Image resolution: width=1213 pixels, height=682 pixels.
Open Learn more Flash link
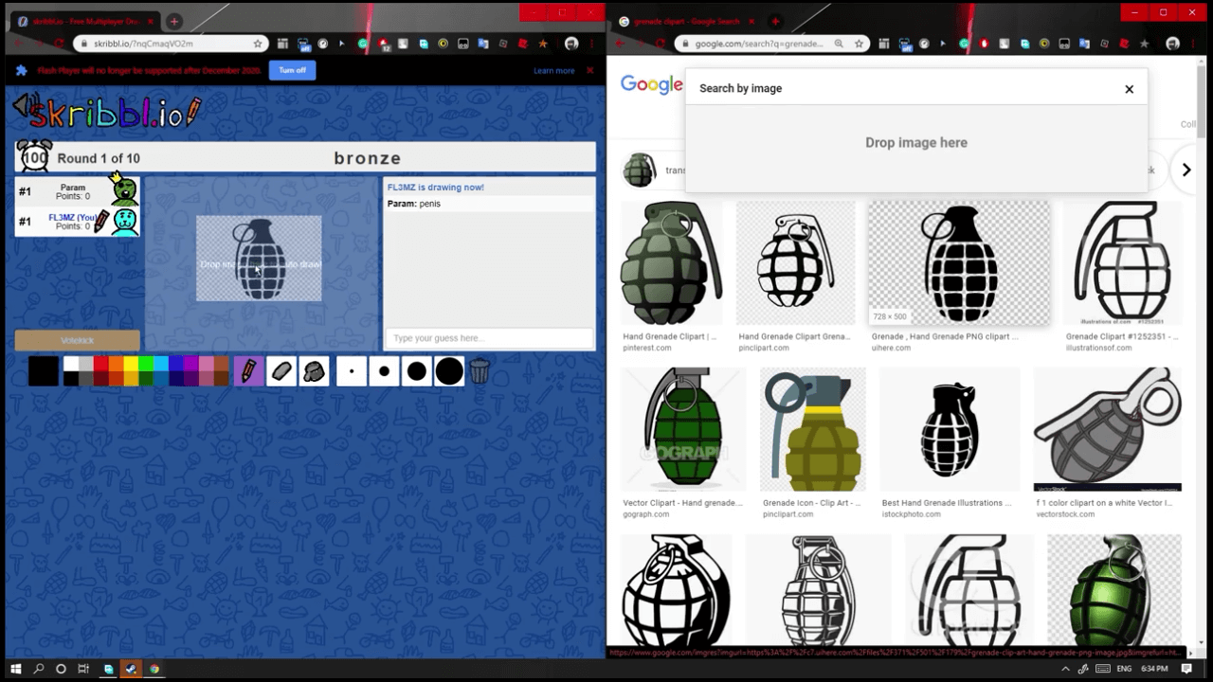pyautogui.click(x=553, y=70)
